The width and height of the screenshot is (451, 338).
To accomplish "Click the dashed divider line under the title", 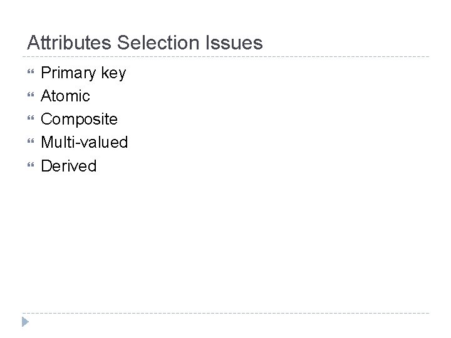I will [x=225, y=57].
